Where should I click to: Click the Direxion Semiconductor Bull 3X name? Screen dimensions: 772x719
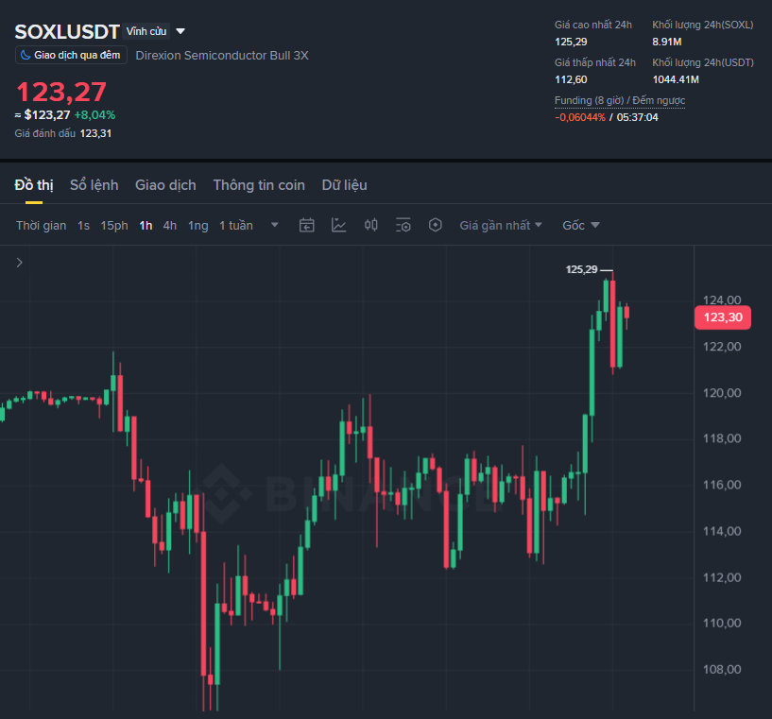(222, 55)
